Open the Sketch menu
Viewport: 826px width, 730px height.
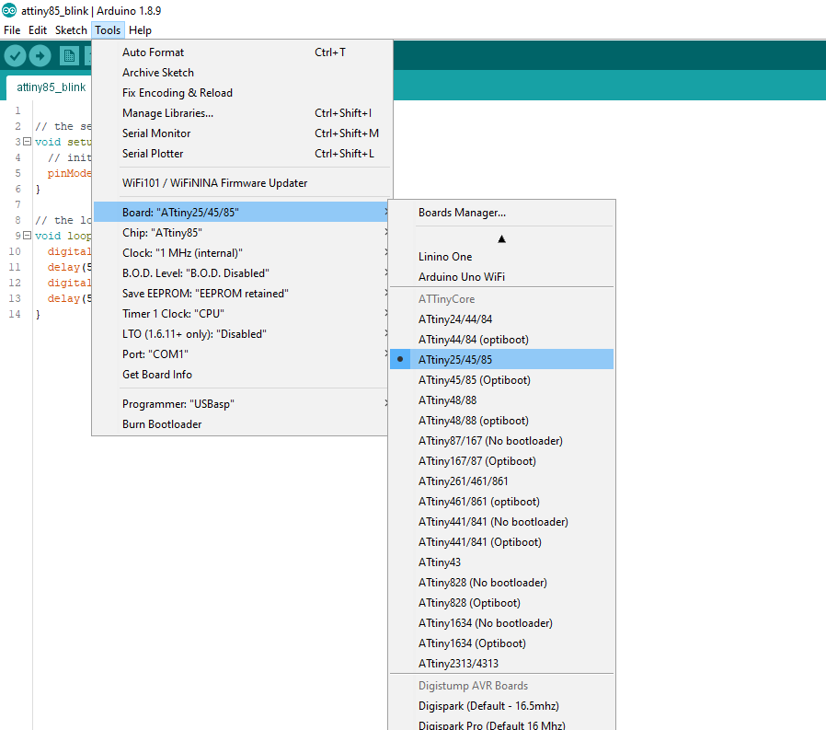coord(71,30)
